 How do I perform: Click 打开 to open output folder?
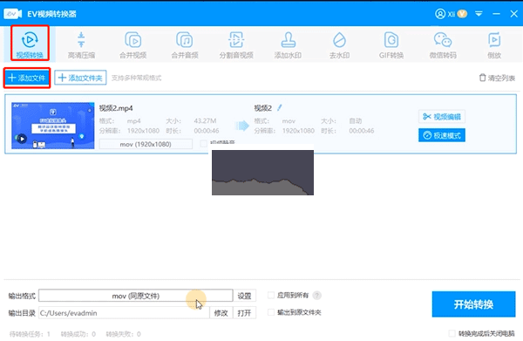[x=244, y=313]
